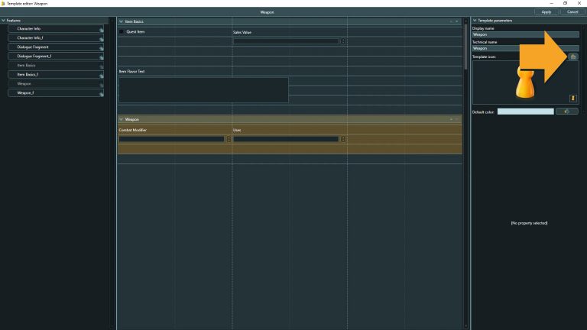
Task: Click the add icon on Weapon_f row
Action: (101, 94)
